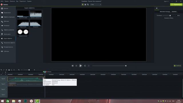The height and width of the screenshot is (103, 183).
Task: Go to next marker with right chevron
Action: 89,66
